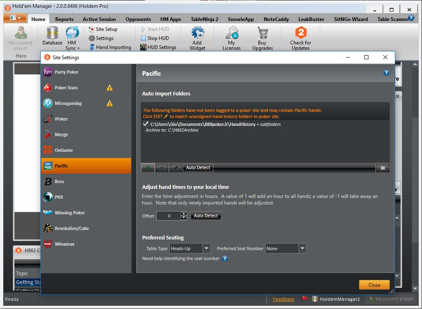Click the red flag in status bar

(x=305, y=299)
